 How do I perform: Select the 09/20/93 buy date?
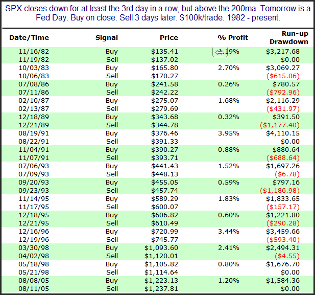[34, 183]
